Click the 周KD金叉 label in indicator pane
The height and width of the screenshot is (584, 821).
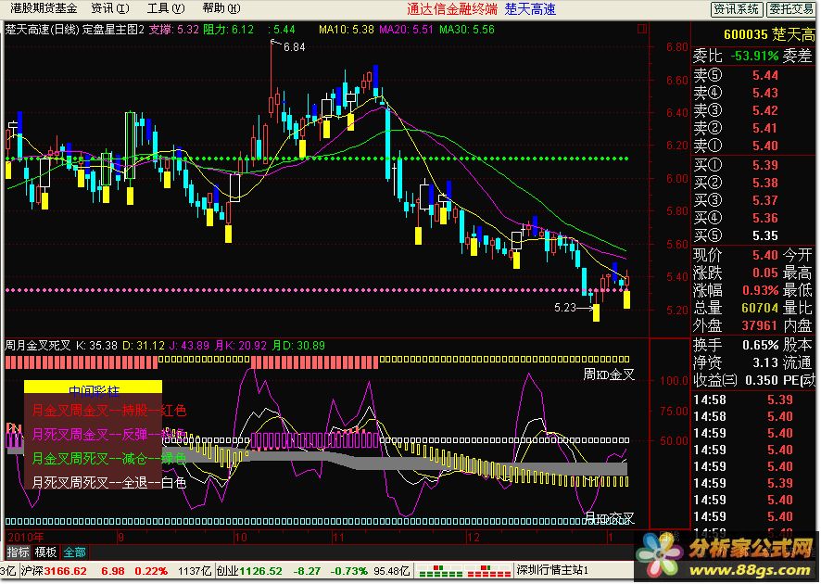pyautogui.click(x=609, y=375)
